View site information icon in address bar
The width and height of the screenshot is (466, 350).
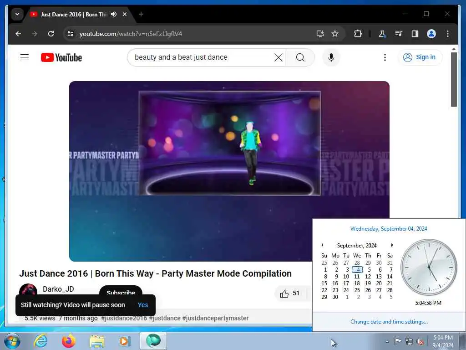[x=71, y=34]
